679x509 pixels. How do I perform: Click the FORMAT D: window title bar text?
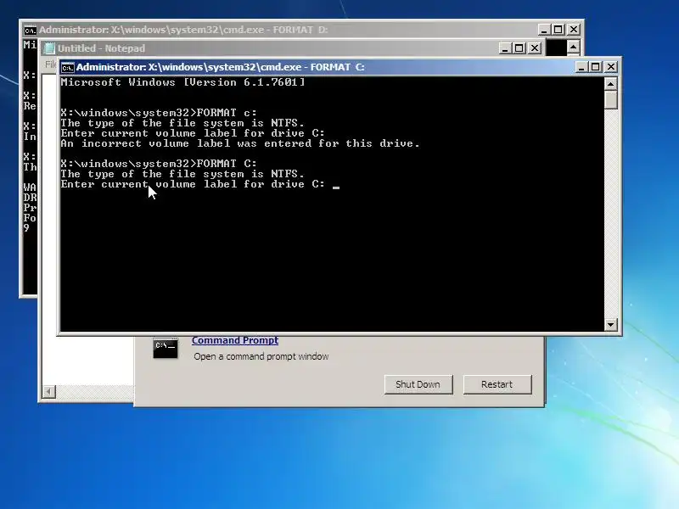(x=183, y=30)
